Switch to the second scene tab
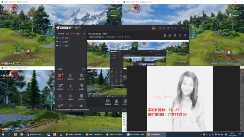The height and width of the screenshot is (137, 244). tap(67, 34)
